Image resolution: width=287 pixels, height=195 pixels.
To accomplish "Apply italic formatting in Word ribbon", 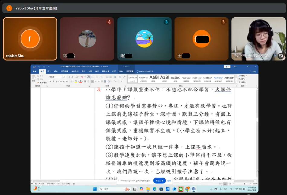I will (x=53, y=82).
